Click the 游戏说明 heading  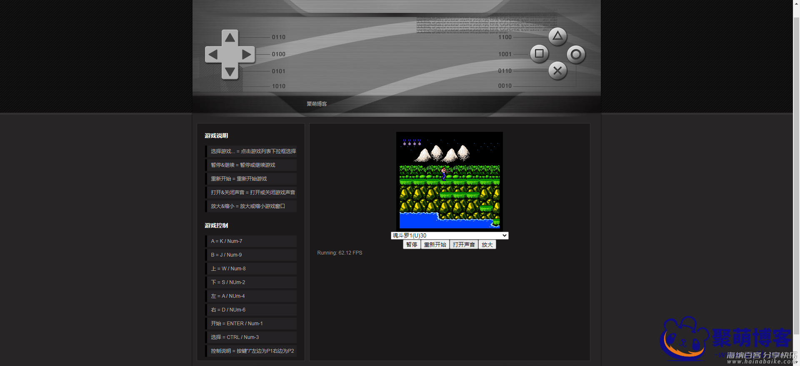(216, 136)
